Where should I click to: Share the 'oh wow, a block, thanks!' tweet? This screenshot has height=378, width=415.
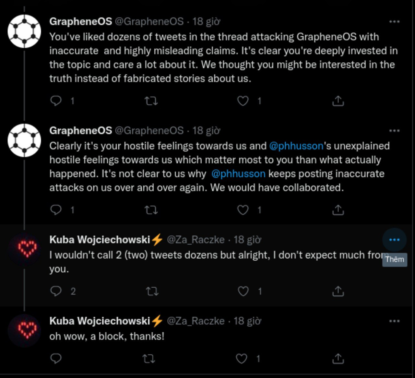338,359
